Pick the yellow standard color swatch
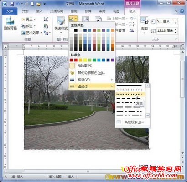The image size is (187, 182). (x=85, y=60)
